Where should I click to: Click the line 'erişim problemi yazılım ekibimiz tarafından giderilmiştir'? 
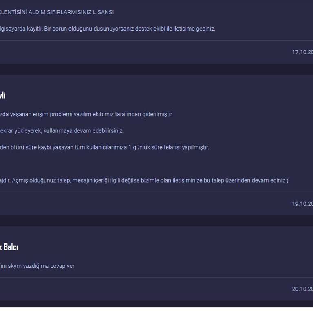click(86, 114)
